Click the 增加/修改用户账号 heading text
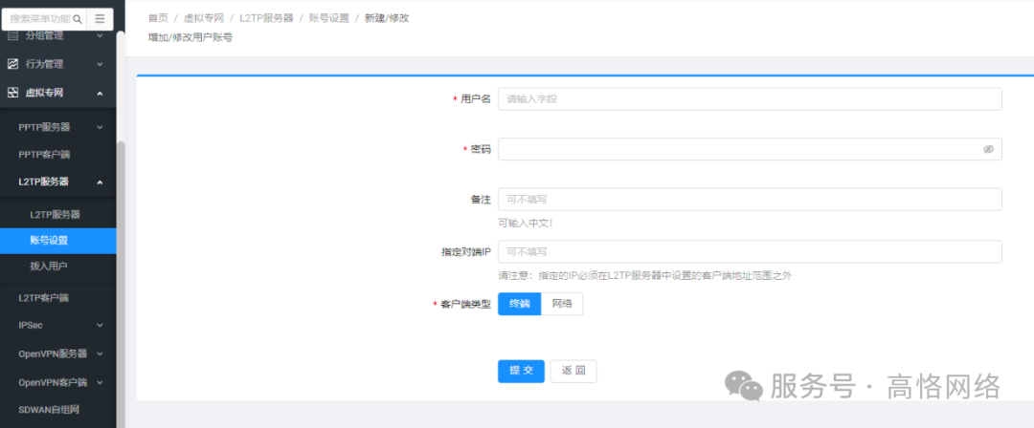Image resolution: width=1034 pixels, height=428 pixels. click(191, 37)
